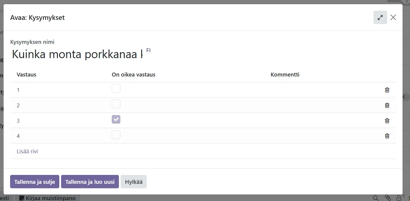The height and width of the screenshot is (201, 410).
Task: Open the FI translation language badge
Action: [148, 50]
